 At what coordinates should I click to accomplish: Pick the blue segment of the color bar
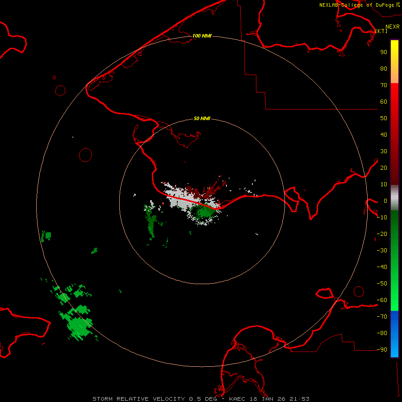coord(394,334)
